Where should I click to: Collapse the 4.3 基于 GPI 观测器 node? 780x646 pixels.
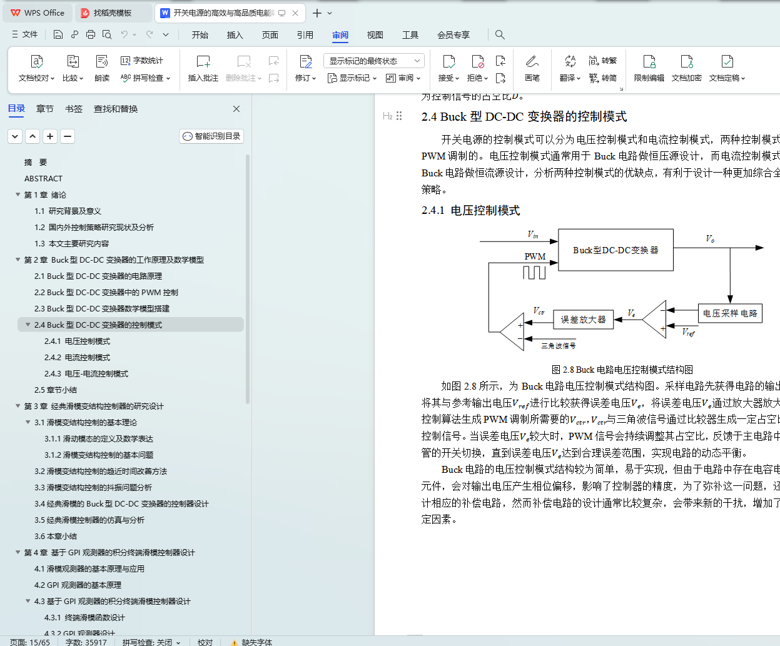click(28, 601)
